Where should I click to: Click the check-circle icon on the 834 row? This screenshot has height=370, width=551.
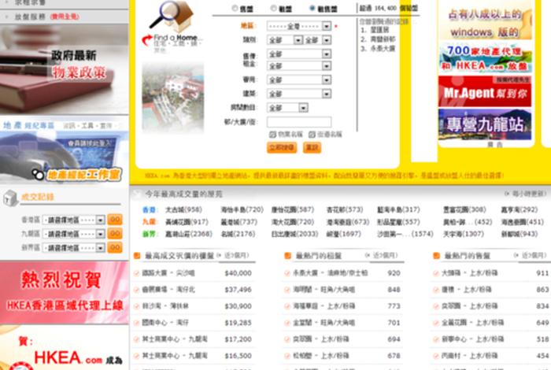tap(436, 306)
